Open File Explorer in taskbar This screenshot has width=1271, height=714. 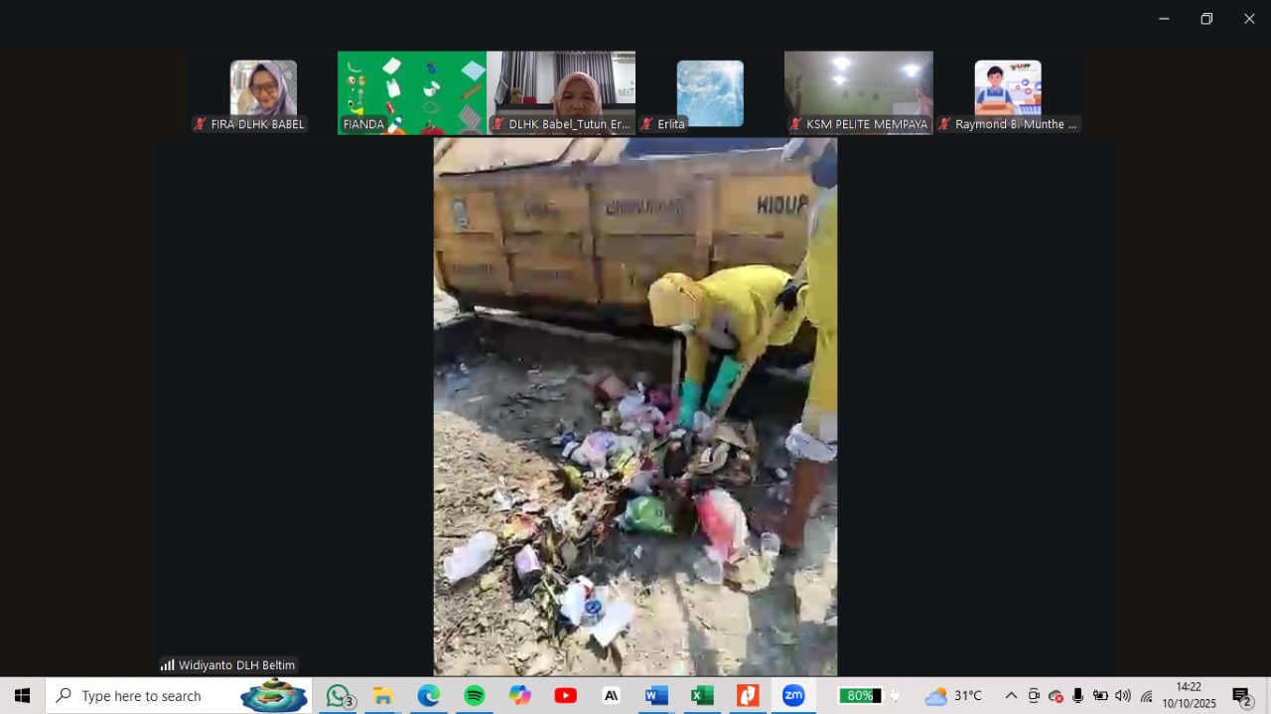pyautogui.click(x=383, y=696)
